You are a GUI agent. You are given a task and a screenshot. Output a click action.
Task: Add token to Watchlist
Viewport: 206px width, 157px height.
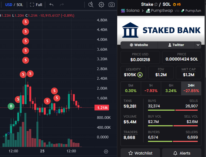(x=140, y=153)
